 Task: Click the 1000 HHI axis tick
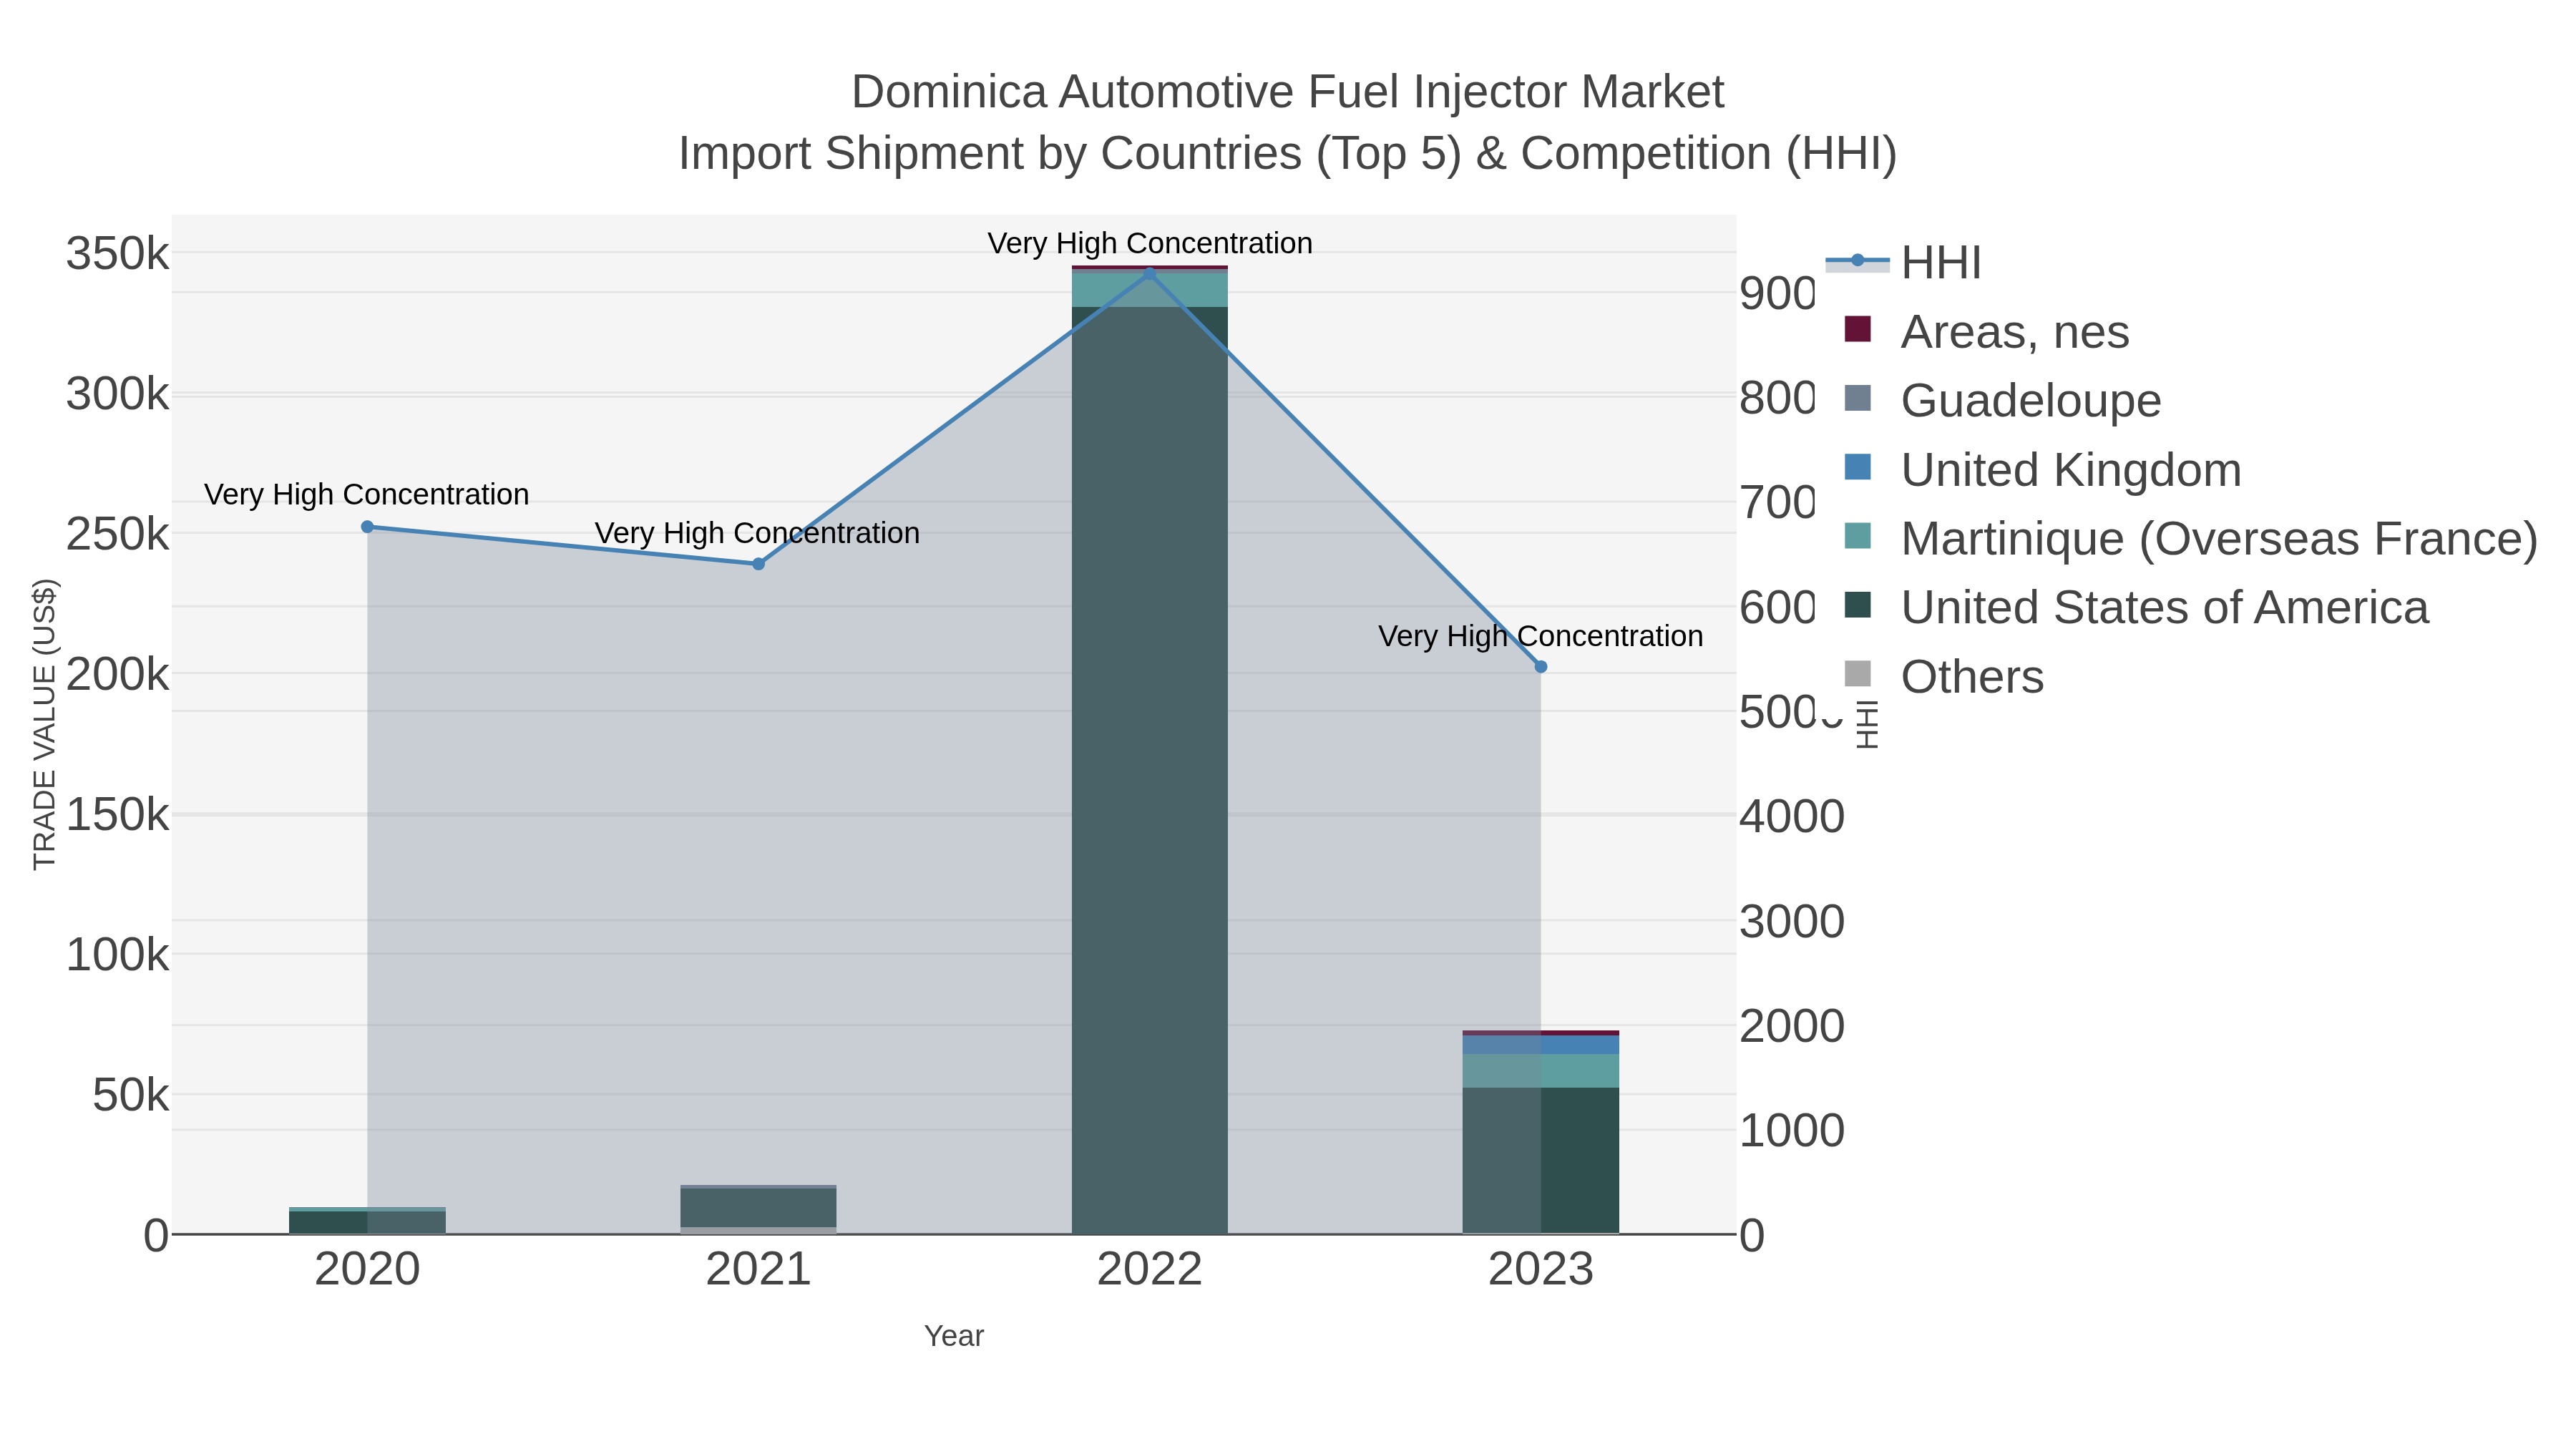[x=1791, y=1131]
